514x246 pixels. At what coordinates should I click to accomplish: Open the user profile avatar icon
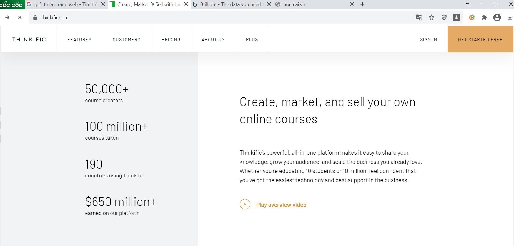(497, 17)
